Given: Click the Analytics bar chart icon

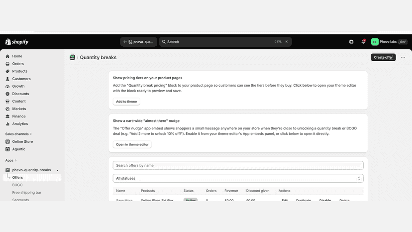Looking at the screenshot, I should coord(7,123).
